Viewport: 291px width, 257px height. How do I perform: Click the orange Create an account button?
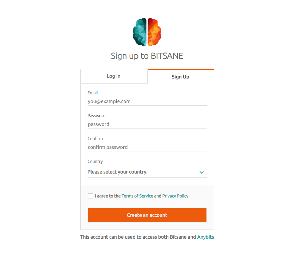coord(147,215)
